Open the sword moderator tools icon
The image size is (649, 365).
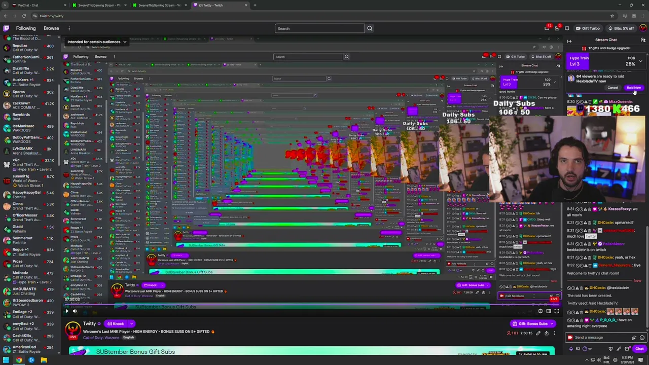coord(619,349)
